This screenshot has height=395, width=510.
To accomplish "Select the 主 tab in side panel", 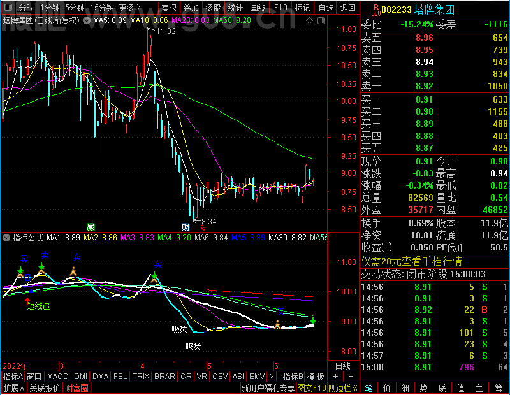I will coord(479,388).
